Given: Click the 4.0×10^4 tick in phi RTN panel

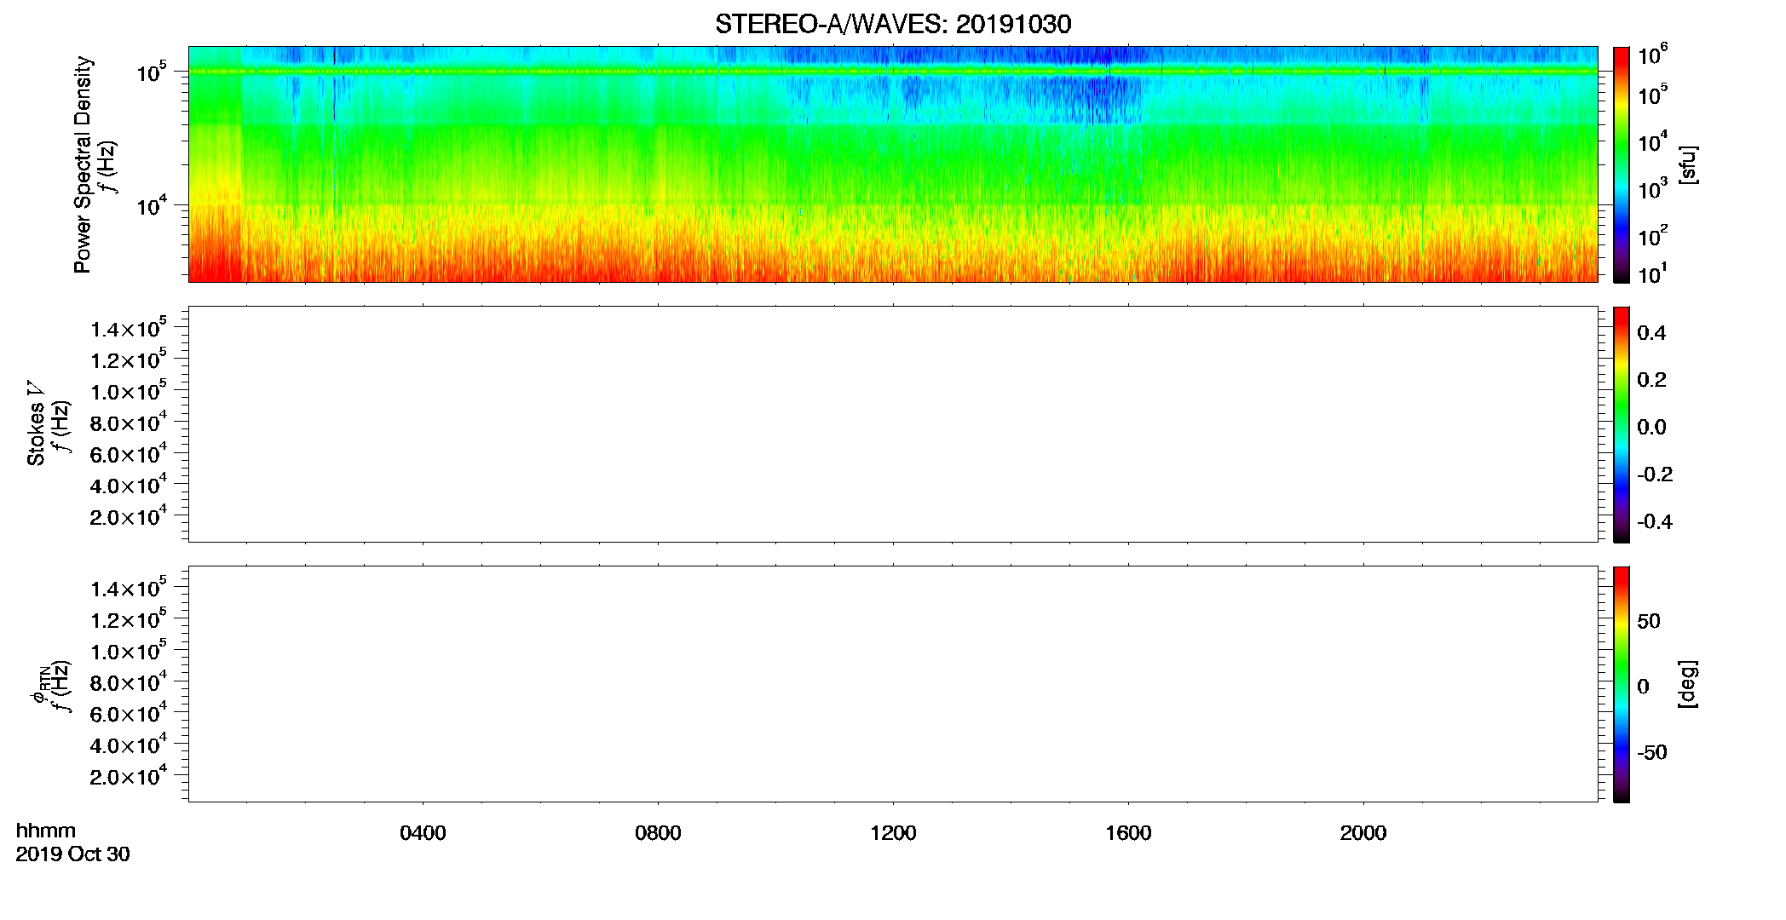Looking at the screenshot, I should click(129, 745).
